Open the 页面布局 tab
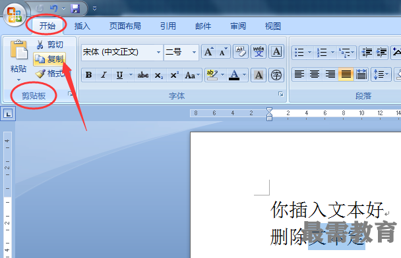401x258 pixels. click(x=125, y=26)
